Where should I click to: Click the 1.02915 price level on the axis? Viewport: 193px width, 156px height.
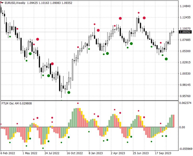(185, 62)
